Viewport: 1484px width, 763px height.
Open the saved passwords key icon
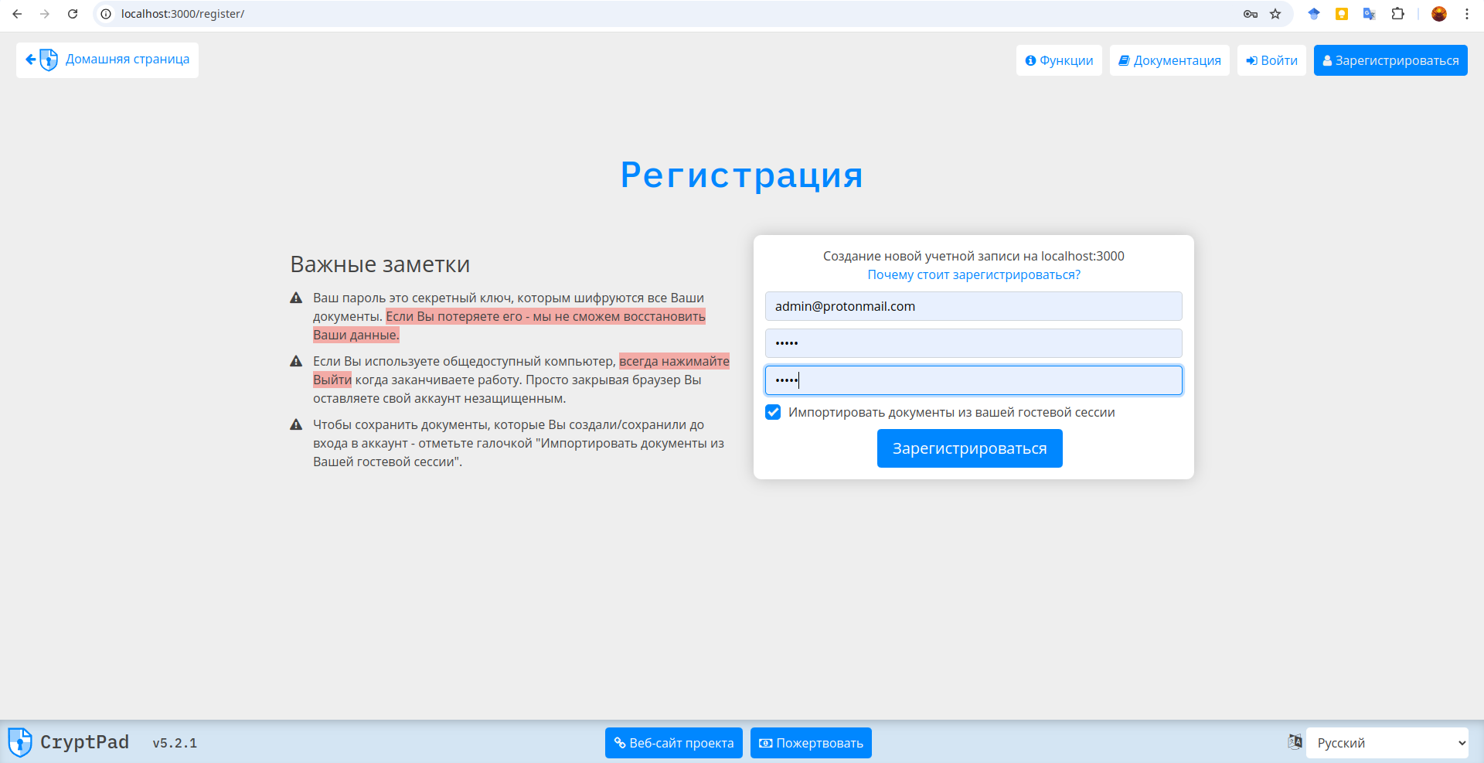[1250, 14]
